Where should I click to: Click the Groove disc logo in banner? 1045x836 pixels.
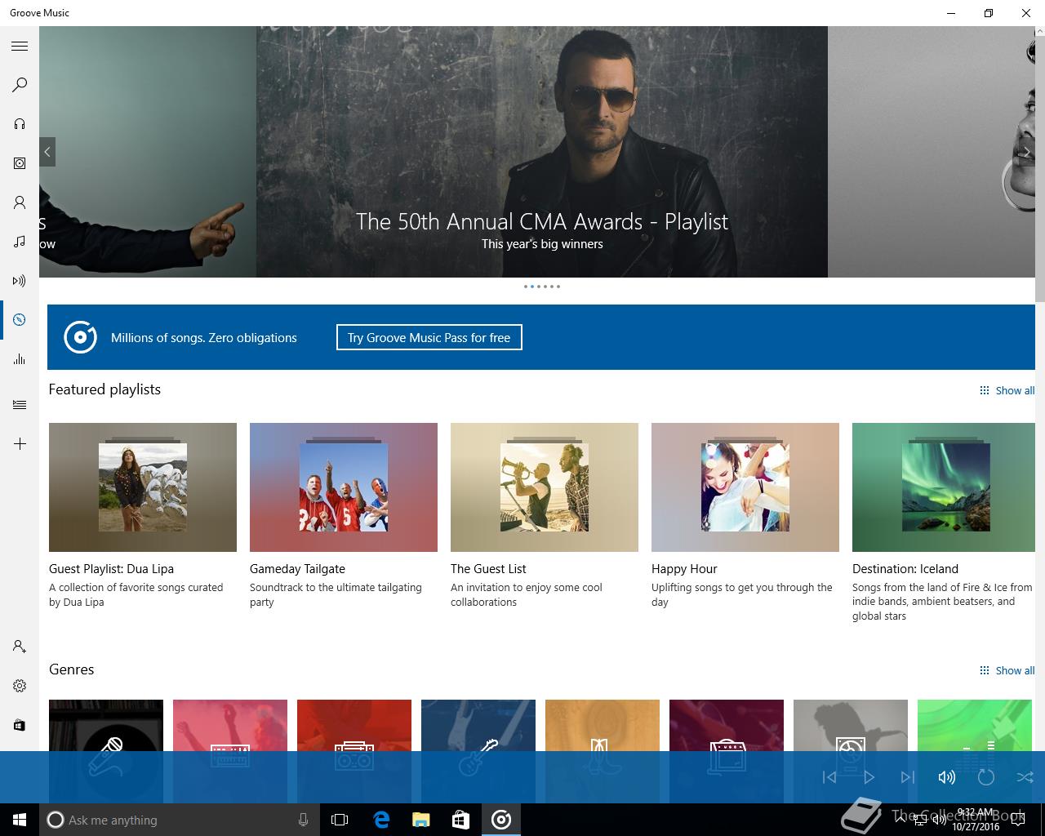tap(80, 337)
